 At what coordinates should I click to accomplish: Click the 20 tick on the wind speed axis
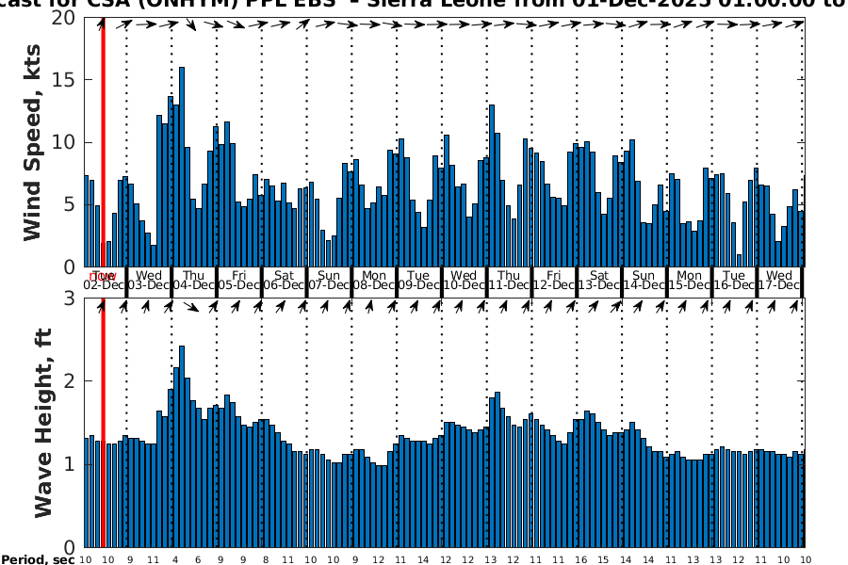point(64,19)
